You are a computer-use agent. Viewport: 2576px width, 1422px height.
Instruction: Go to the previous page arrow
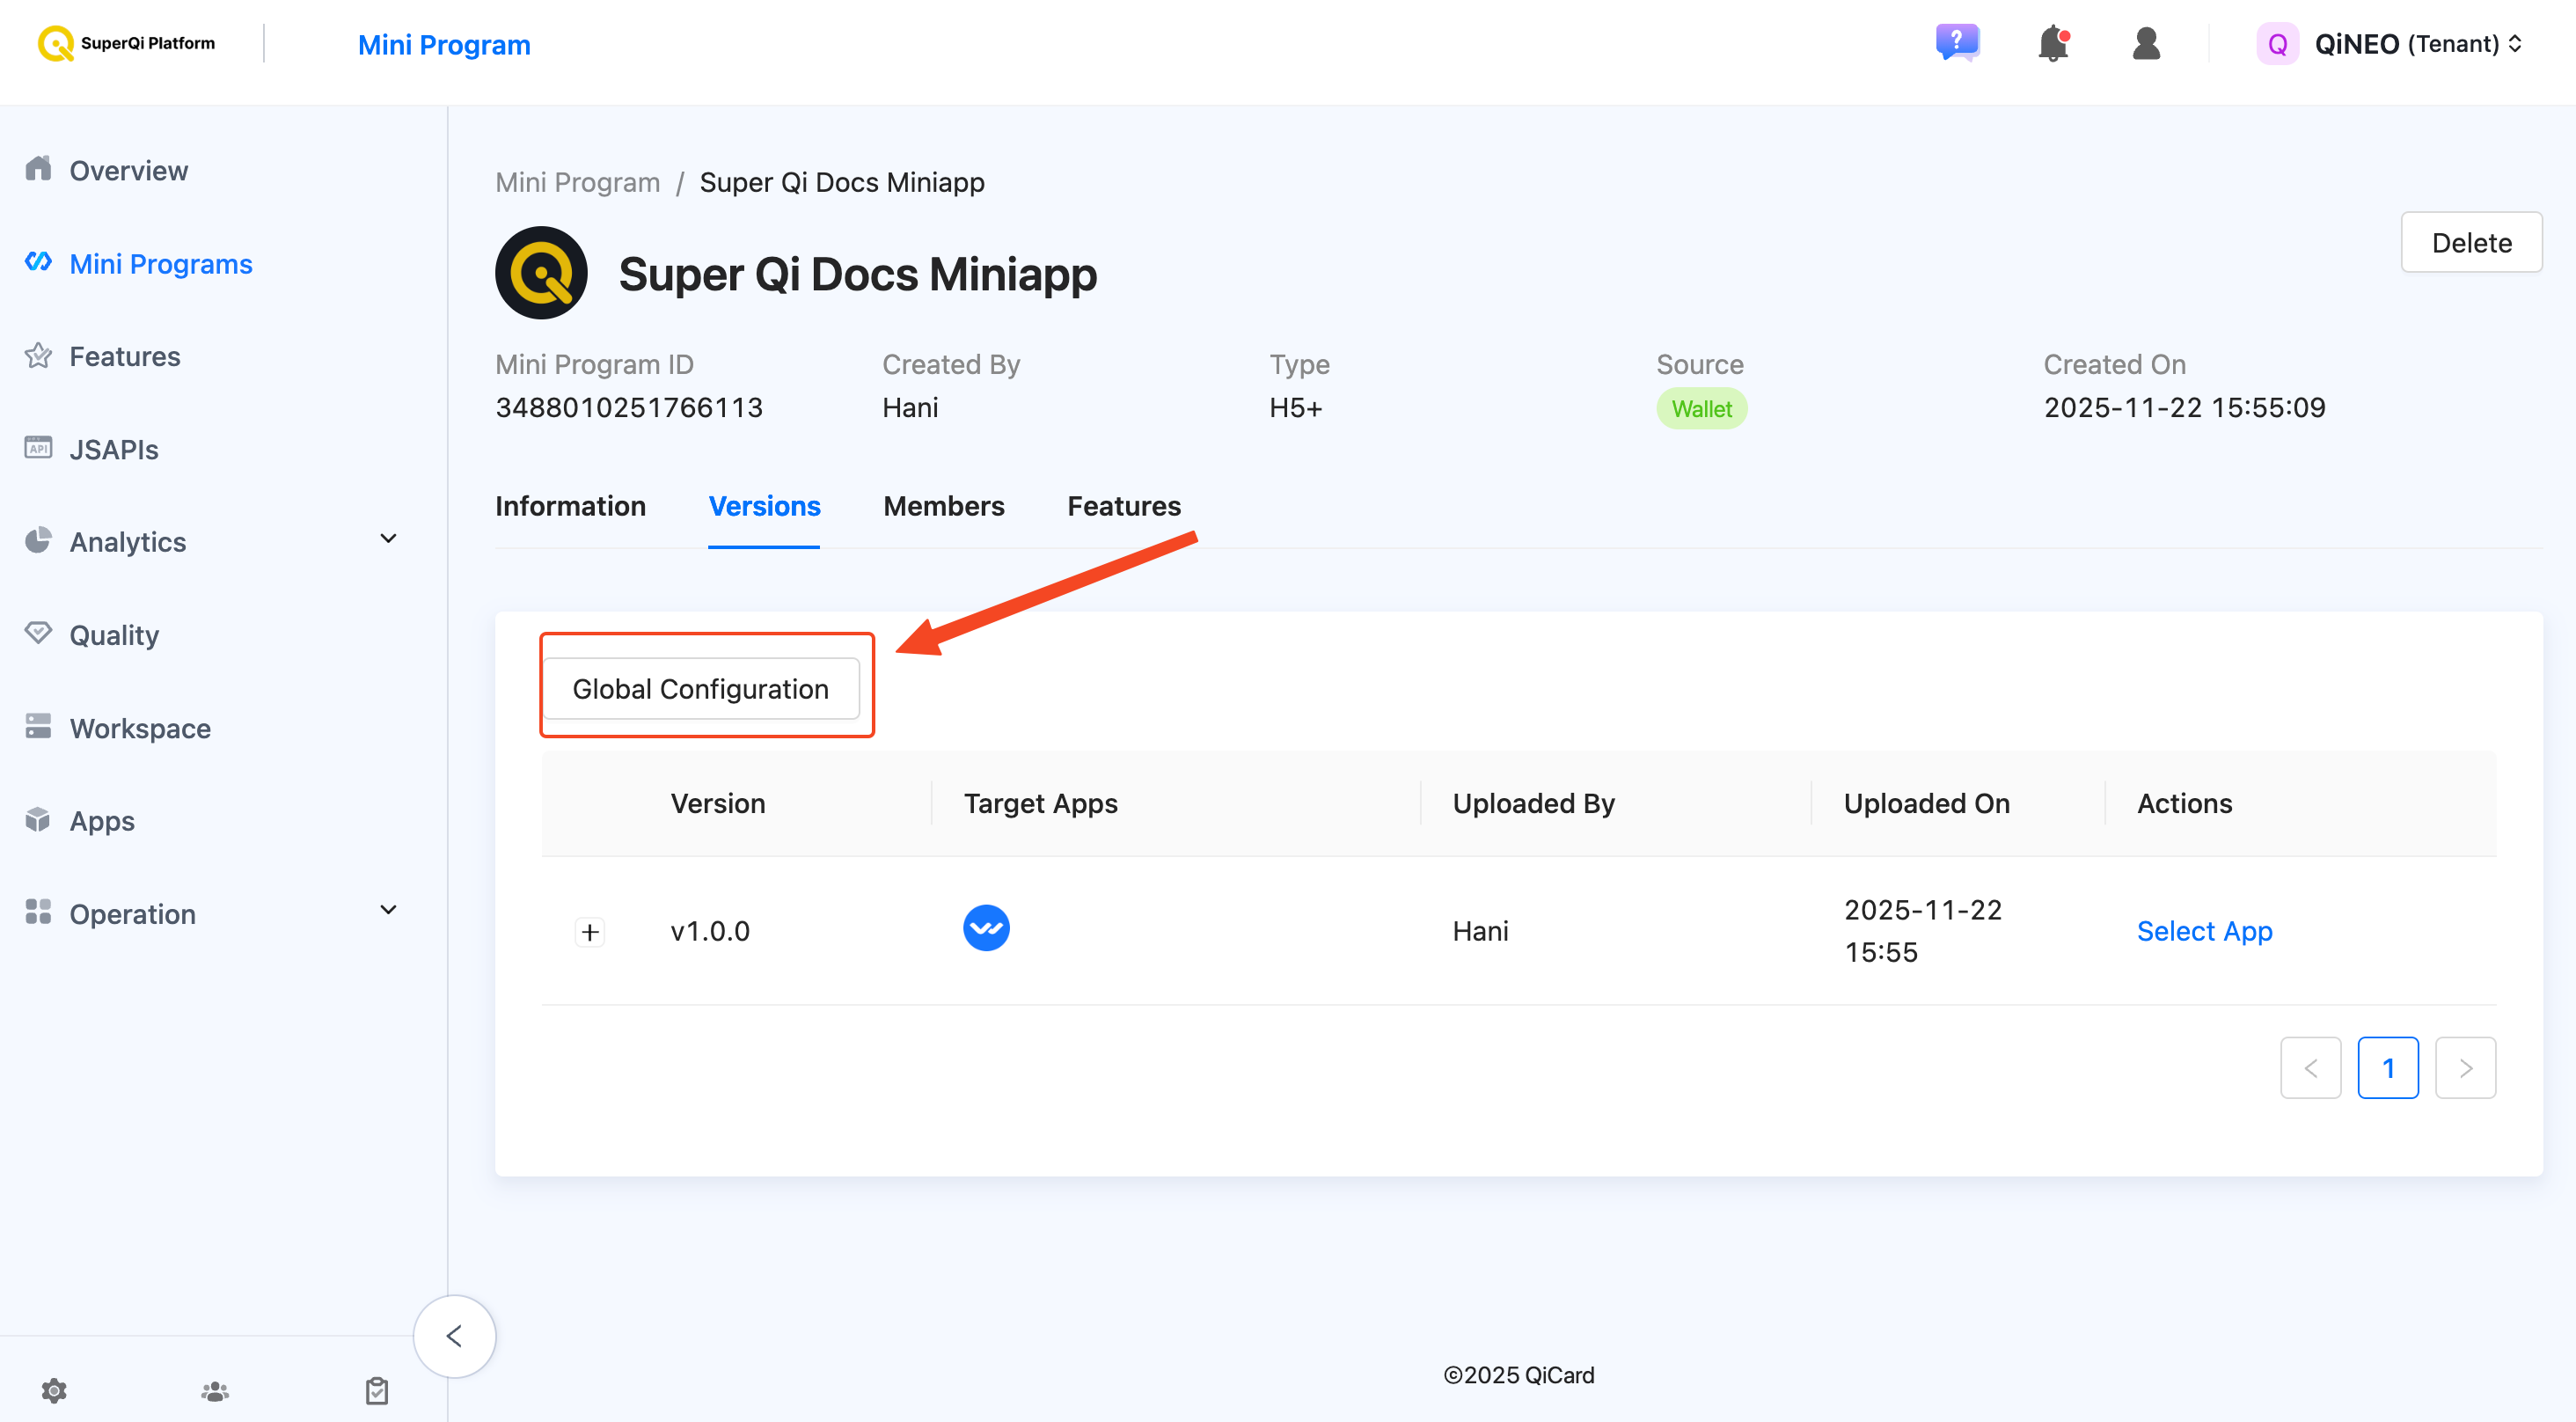pos(2310,1067)
